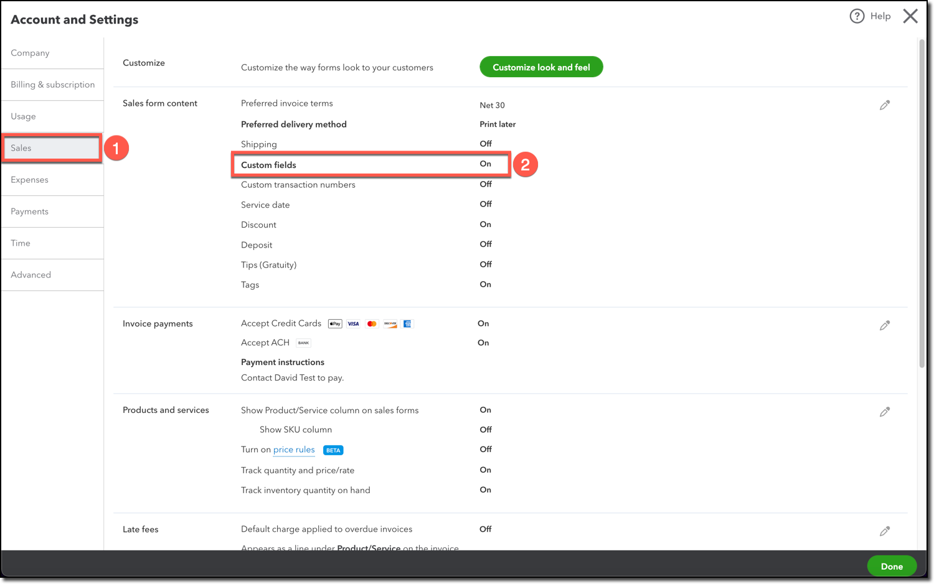This screenshot has height=584, width=934.
Task: Open the price rules link
Action: (x=293, y=449)
